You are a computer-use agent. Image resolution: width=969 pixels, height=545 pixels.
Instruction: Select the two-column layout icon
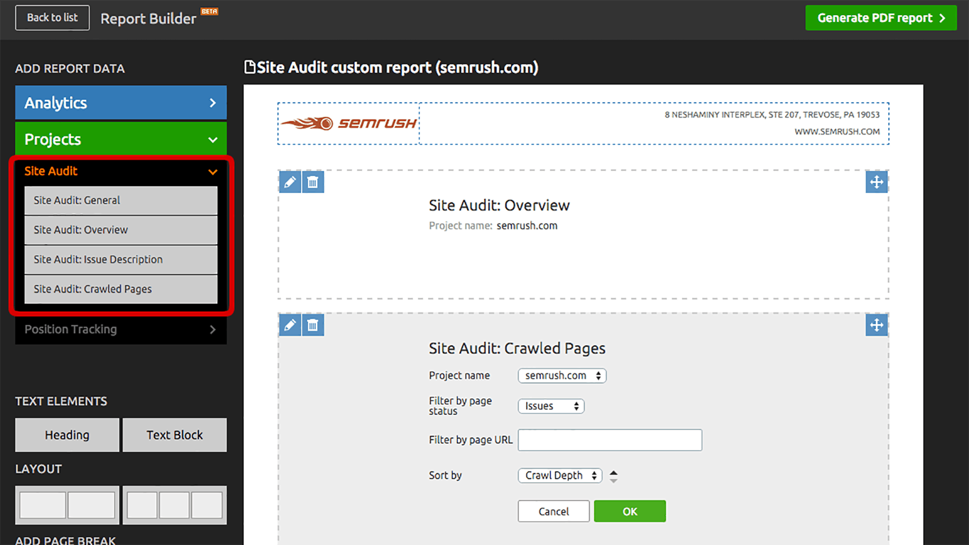click(x=67, y=505)
